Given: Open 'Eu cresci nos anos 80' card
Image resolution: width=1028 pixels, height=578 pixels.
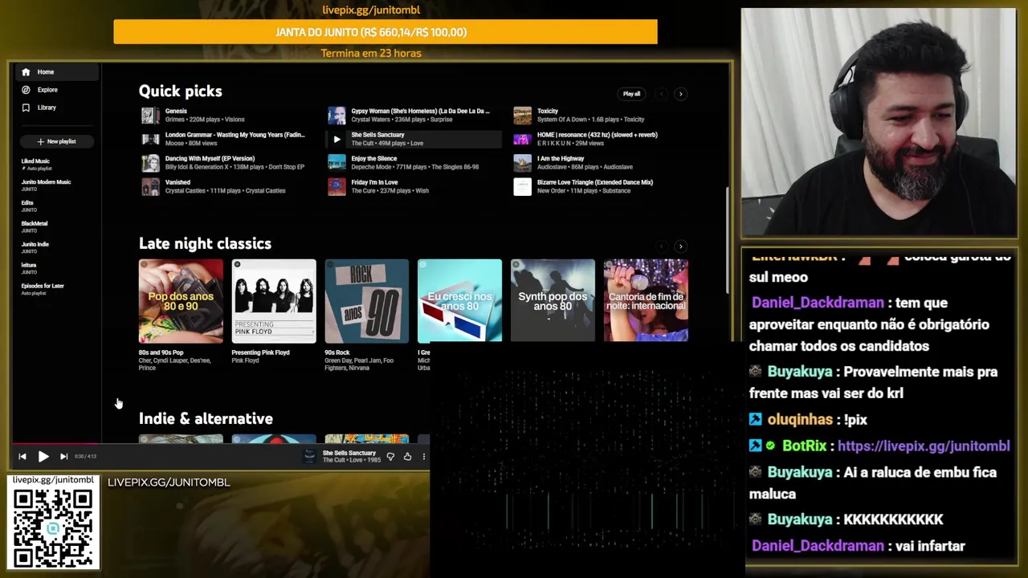Looking at the screenshot, I should 459,301.
